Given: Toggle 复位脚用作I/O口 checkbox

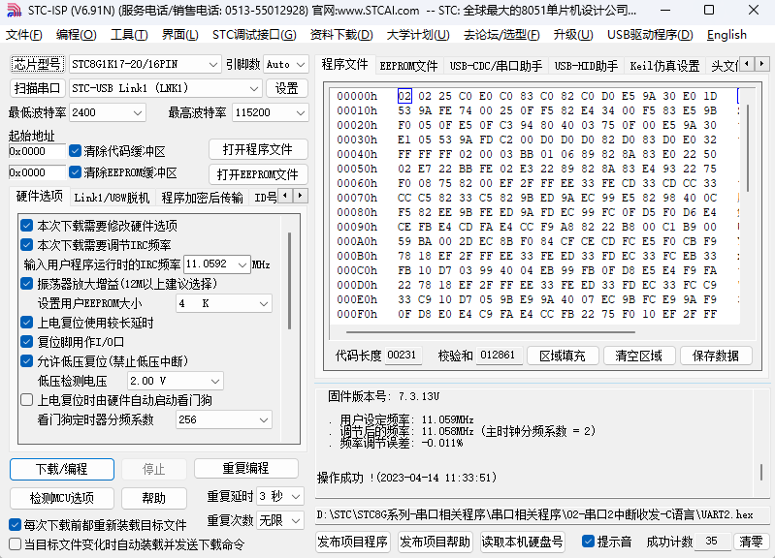Looking at the screenshot, I should 27,342.
